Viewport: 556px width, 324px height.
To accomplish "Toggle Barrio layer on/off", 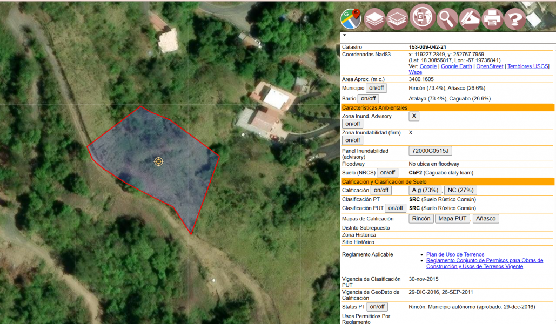I will 367,99.
